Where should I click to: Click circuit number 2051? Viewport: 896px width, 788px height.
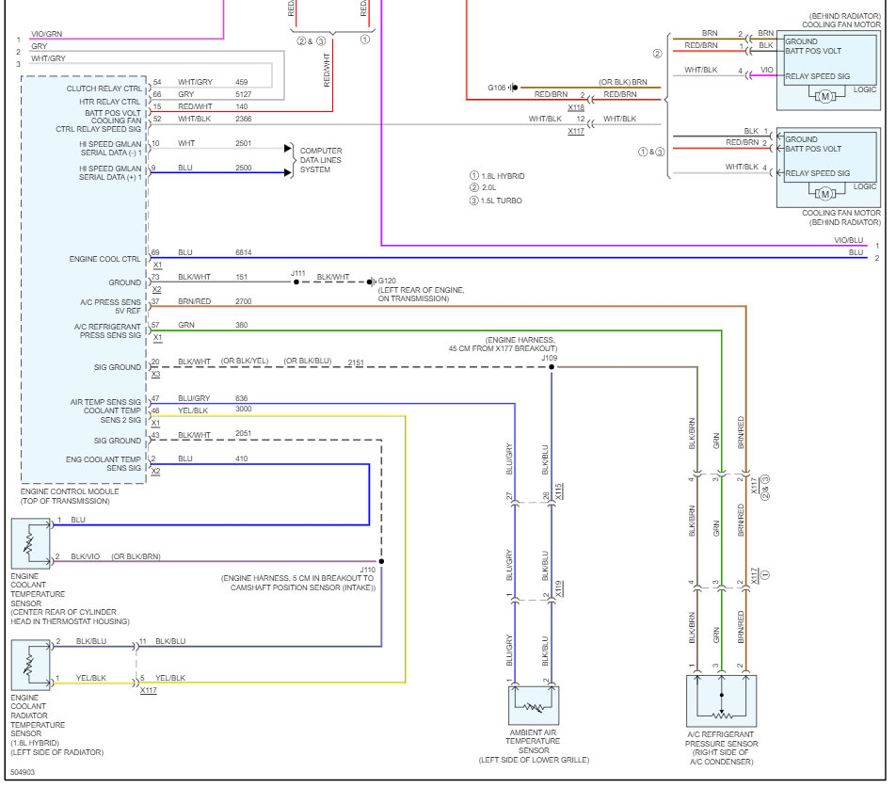(244, 434)
